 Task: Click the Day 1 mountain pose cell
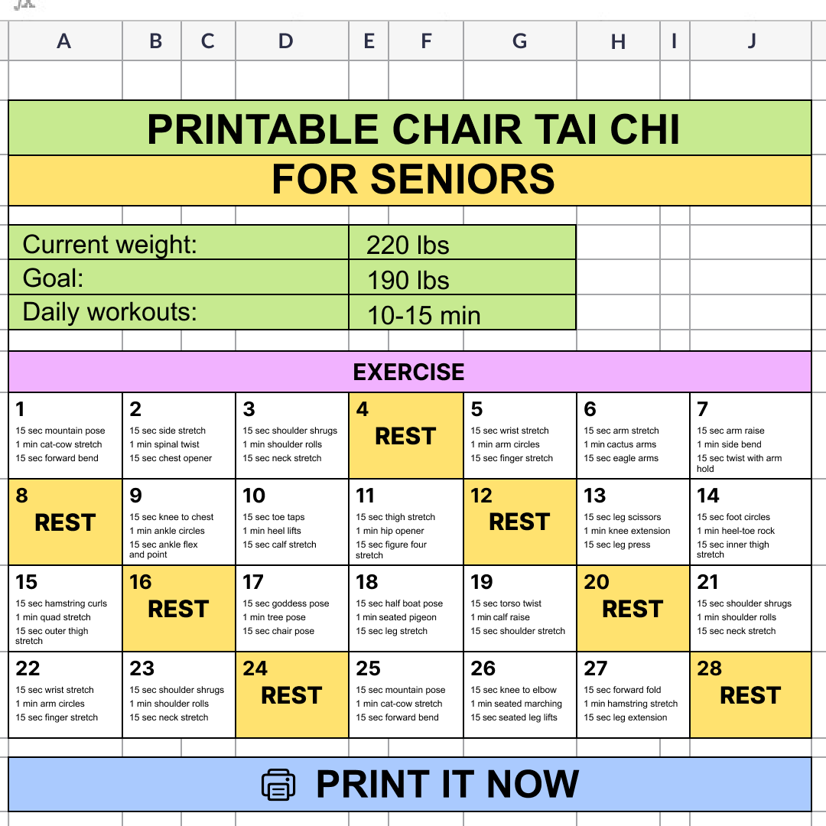[x=65, y=436]
